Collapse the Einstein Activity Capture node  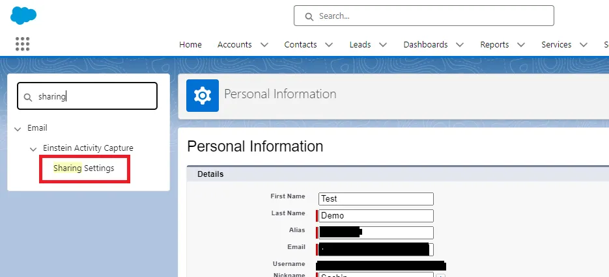click(33, 149)
